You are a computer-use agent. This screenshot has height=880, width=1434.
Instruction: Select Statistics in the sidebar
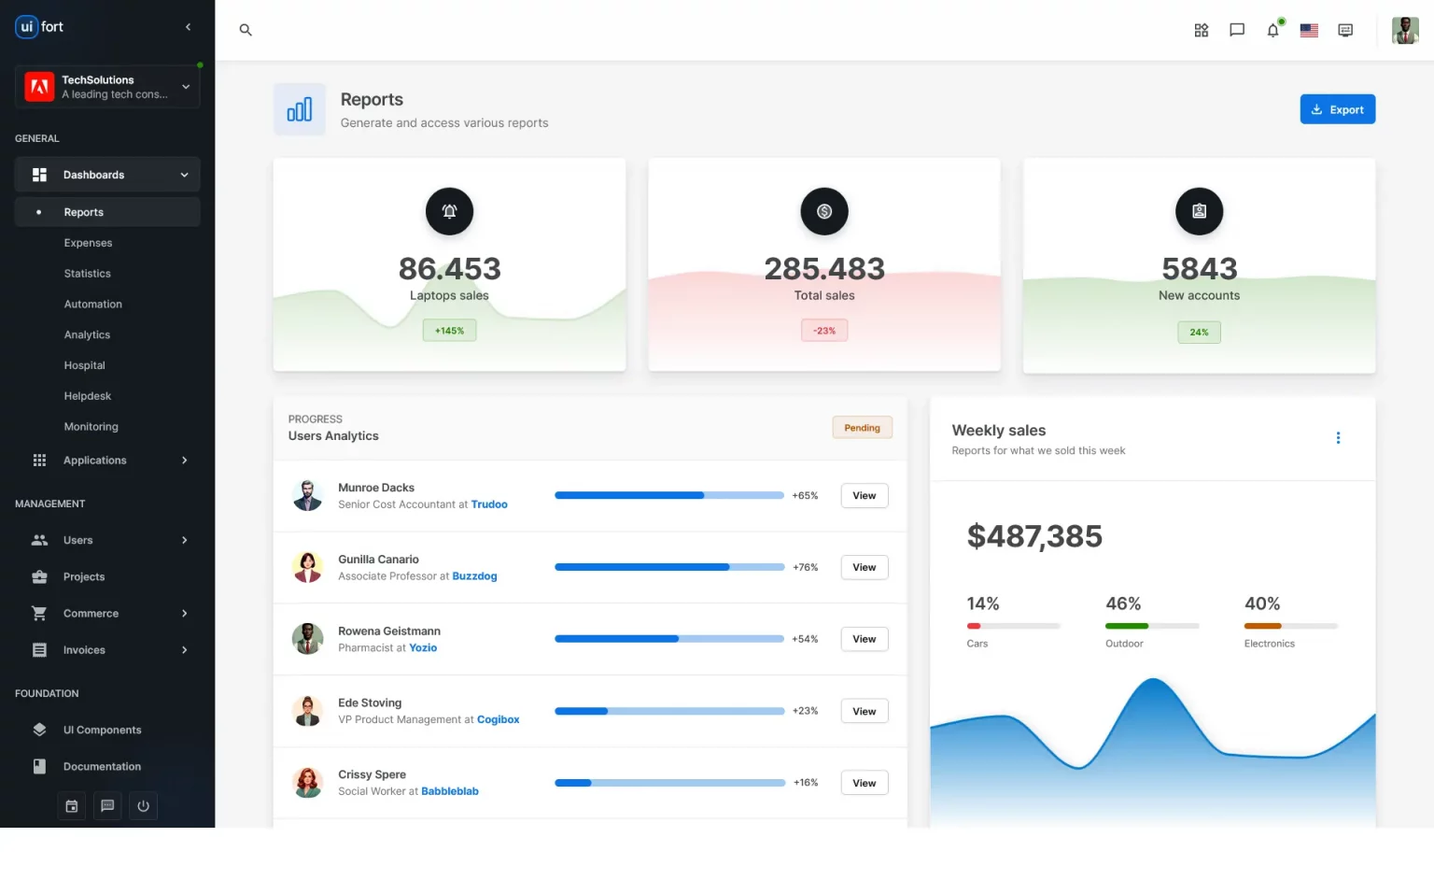coord(87,273)
